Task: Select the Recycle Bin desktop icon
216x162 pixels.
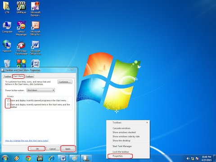Action: [x=7, y=63]
